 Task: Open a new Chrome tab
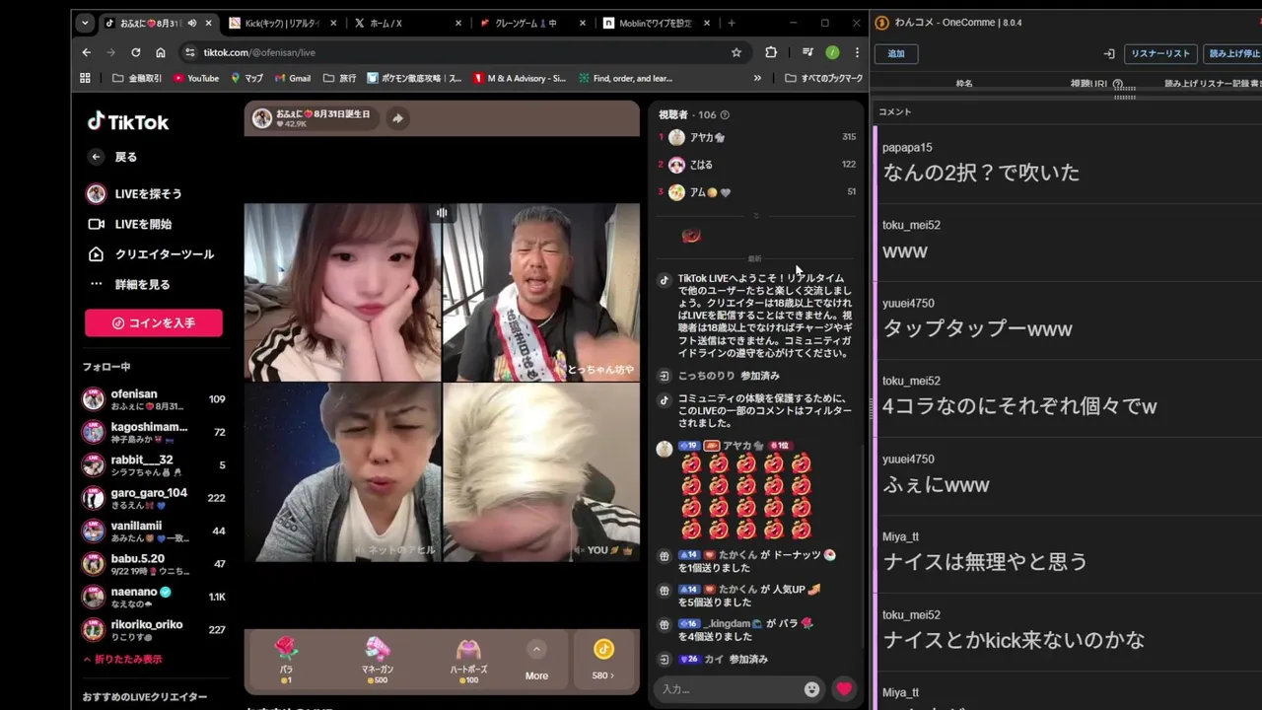click(731, 23)
